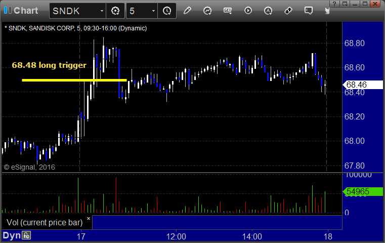
Task: Minimize the chart window
Action: [355, 4]
